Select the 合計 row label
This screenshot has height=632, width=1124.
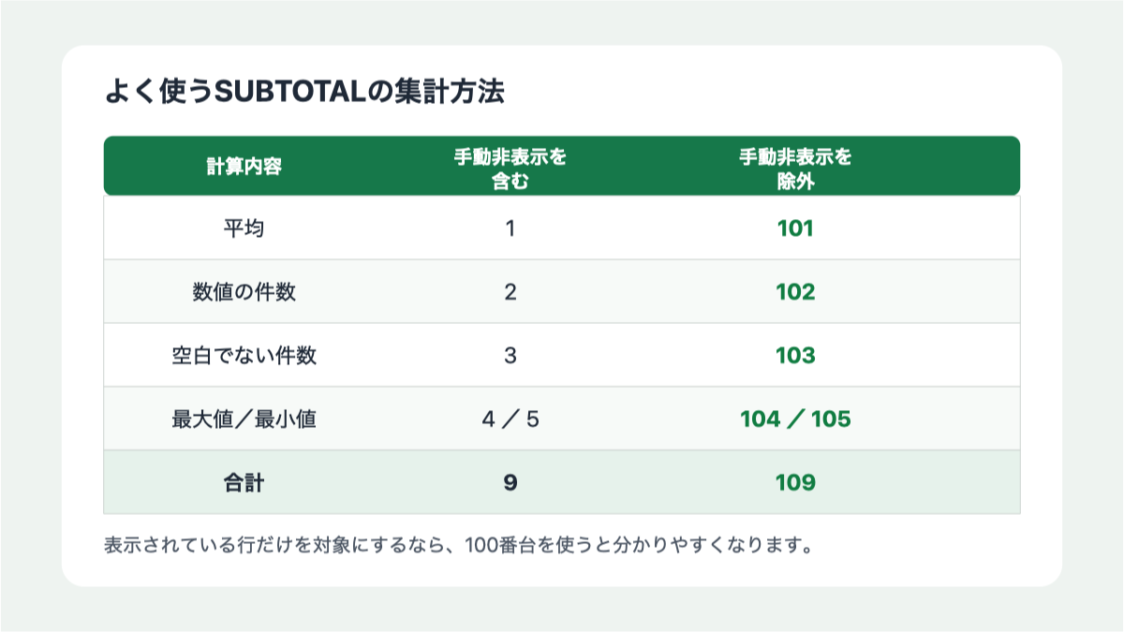(x=244, y=482)
